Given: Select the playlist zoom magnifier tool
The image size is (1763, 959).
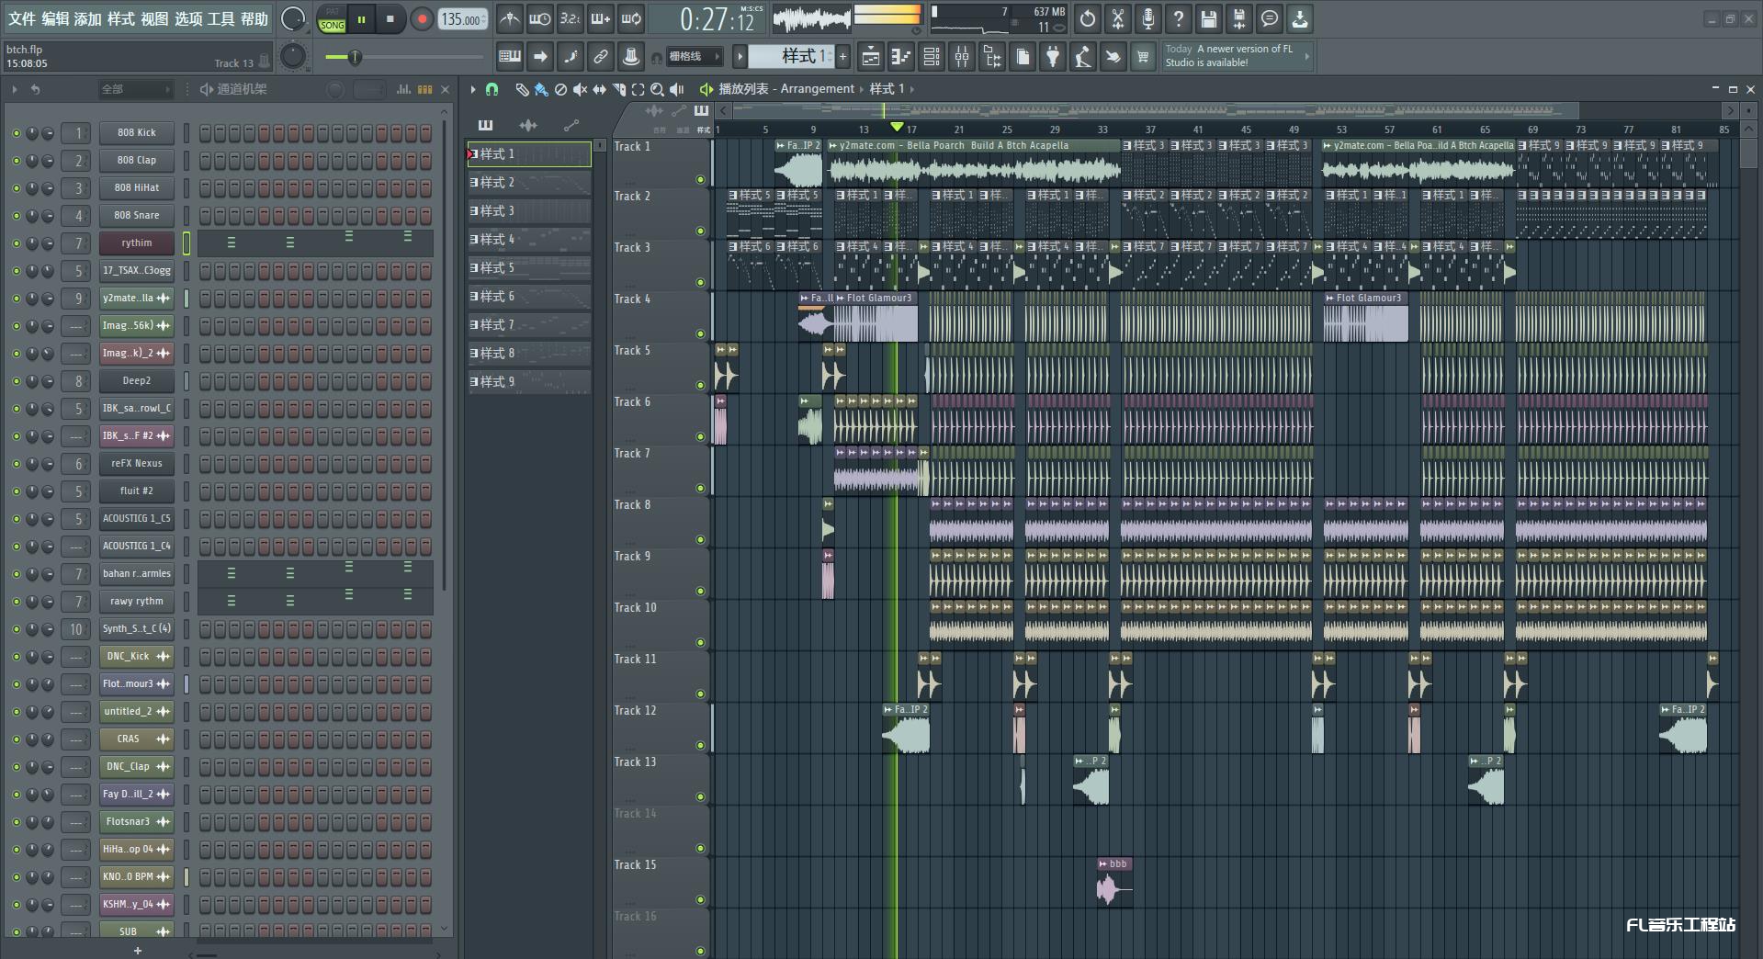Looking at the screenshot, I should tap(657, 89).
